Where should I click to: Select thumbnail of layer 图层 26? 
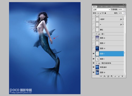[x=97, y=38]
